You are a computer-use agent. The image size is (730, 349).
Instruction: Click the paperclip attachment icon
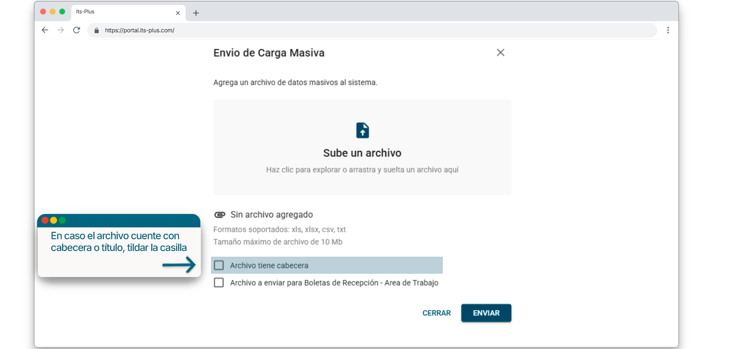220,215
